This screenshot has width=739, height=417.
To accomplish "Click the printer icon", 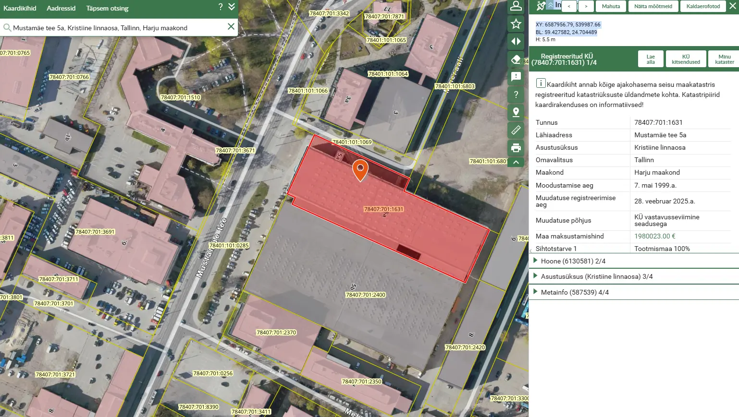I will pyautogui.click(x=516, y=148).
